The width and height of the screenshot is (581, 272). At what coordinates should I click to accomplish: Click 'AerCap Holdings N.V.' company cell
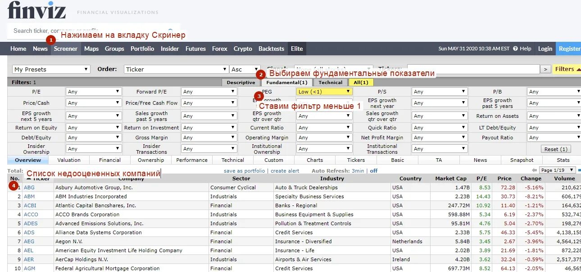pos(82,259)
